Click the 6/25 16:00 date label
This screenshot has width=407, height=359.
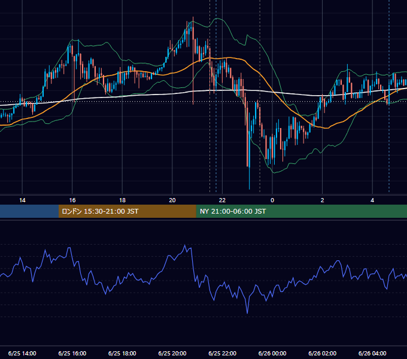click(72, 353)
